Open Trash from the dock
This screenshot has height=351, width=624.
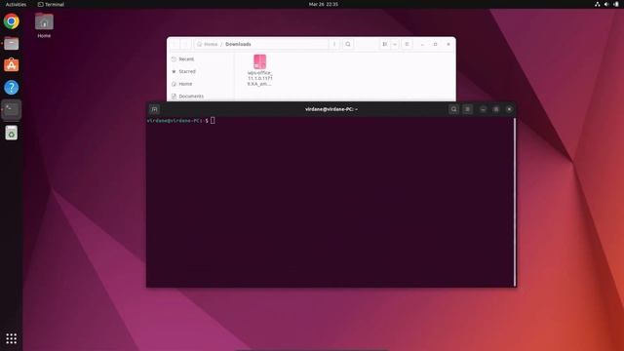[x=11, y=133]
